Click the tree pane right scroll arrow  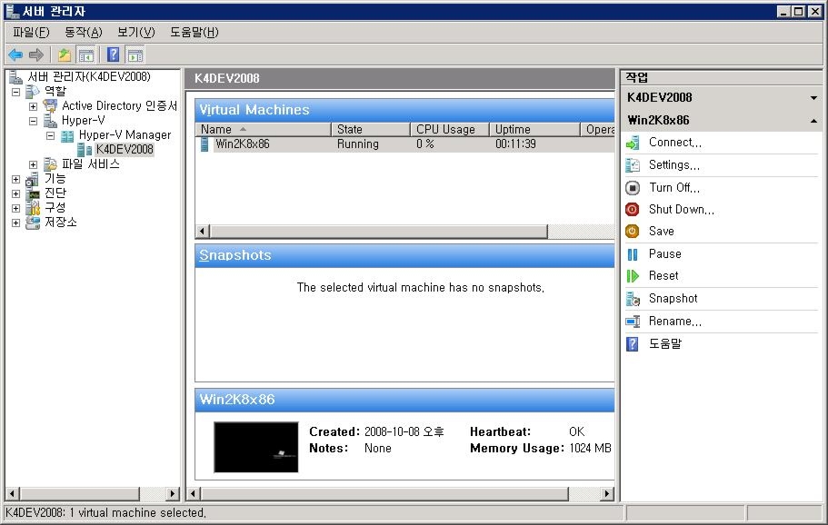pyautogui.click(x=172, y=494)
